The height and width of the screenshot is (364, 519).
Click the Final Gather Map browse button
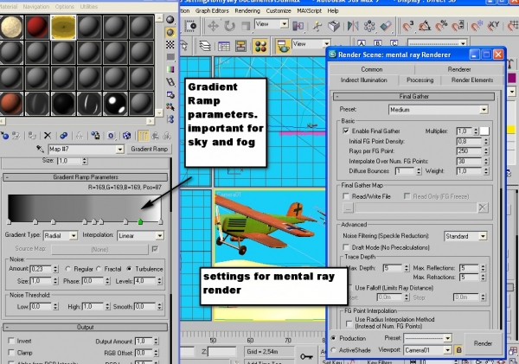pos(348,208)
